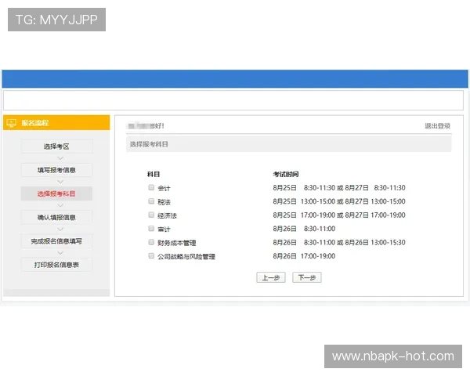Click the 经济法 subject label
This screenshot has height=376, width=470.
[x=168, y=215]
